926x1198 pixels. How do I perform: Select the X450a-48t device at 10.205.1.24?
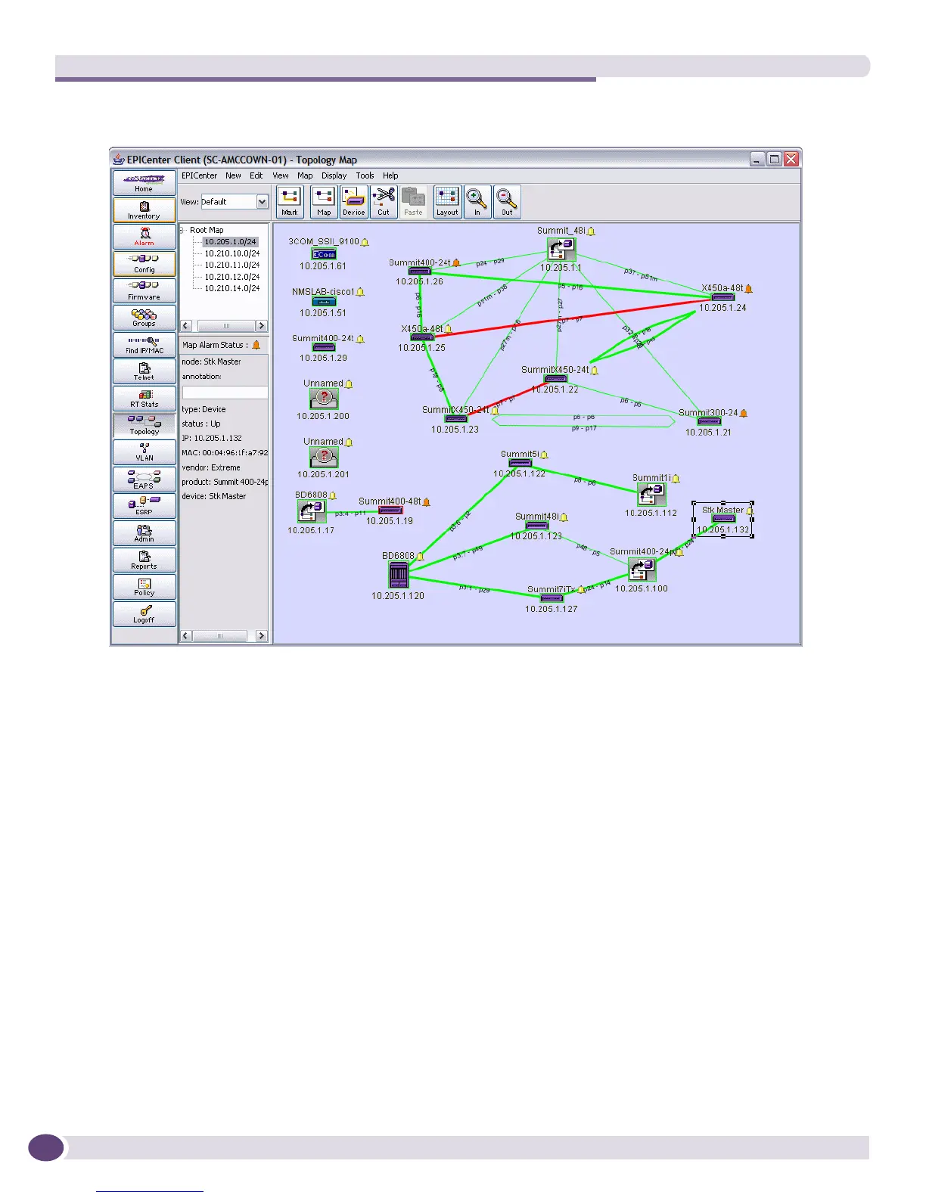point(722,297)
